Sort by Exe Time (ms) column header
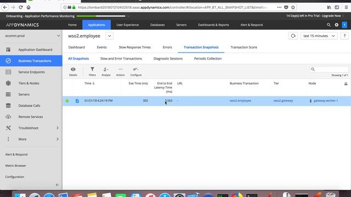Screen dimensions: 351x197 pyautogui.click(x=138, y=83)
